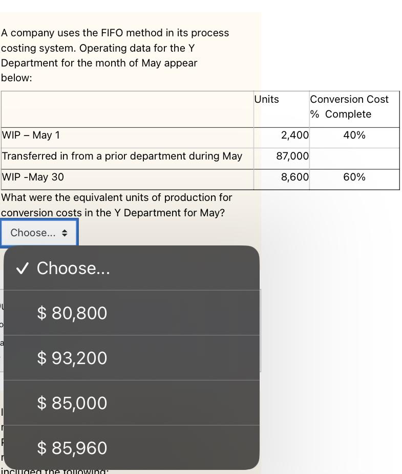The image size is (402, 474).
Task: Click the checkmark beside Choose...
Action: pyautogui.click(x=22, y=268)
